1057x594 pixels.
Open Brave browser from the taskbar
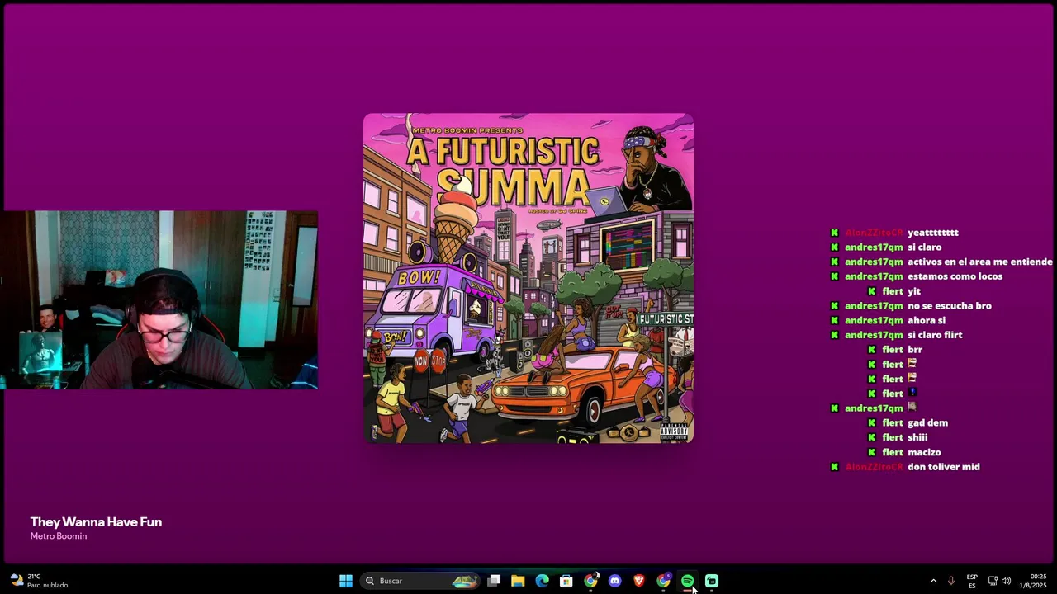(638, 581)
